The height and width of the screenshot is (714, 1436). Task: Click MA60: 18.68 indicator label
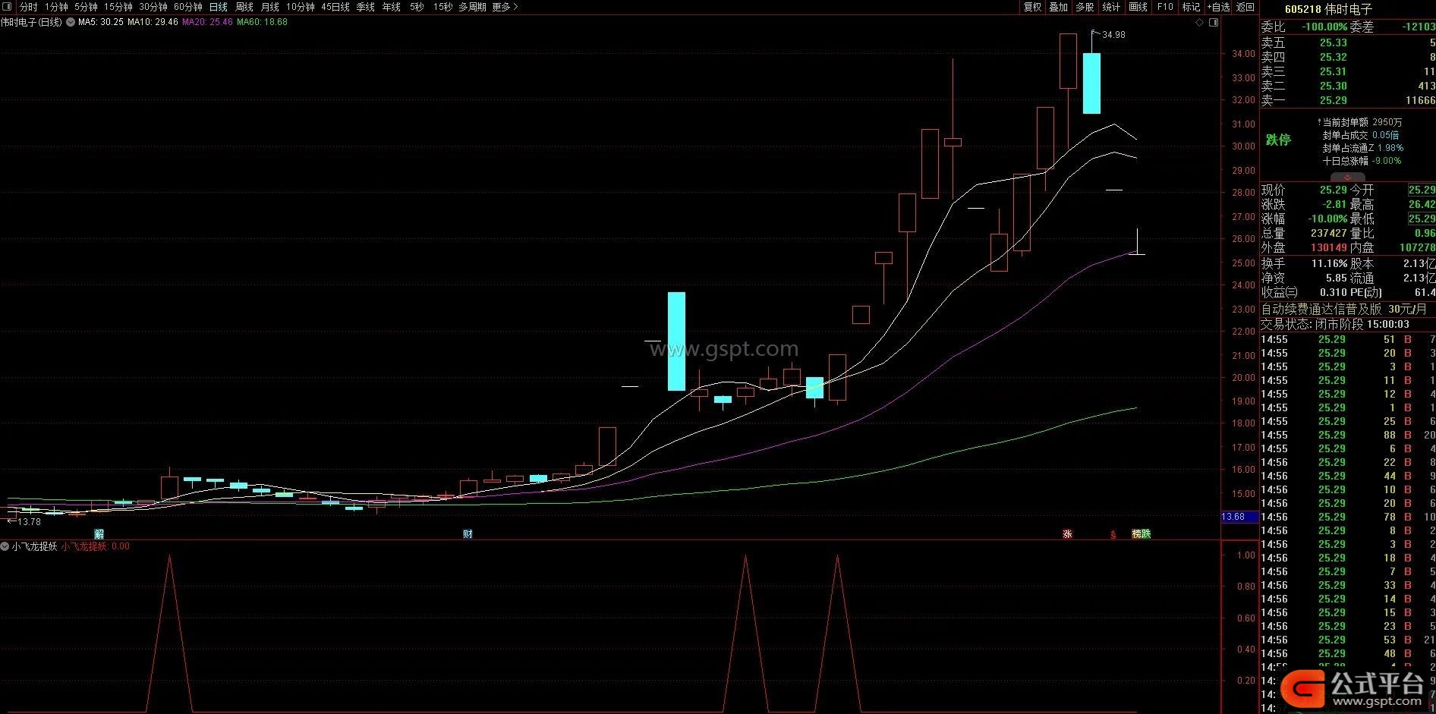click(262, 22)
